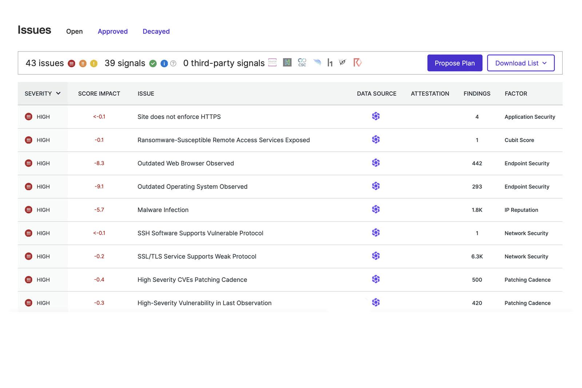Click HIGH severity icon in Malware Infection row
Screen dimensions: 582x388
click(28, 210)
